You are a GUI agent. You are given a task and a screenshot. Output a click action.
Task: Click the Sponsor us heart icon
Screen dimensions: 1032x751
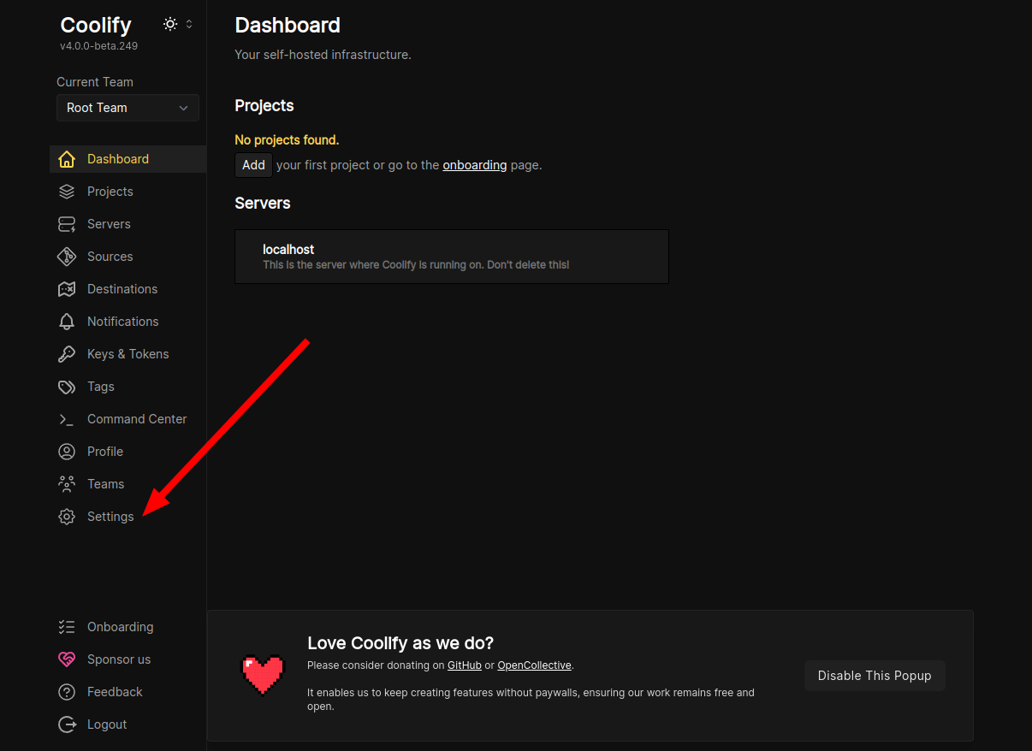[67, 659]
